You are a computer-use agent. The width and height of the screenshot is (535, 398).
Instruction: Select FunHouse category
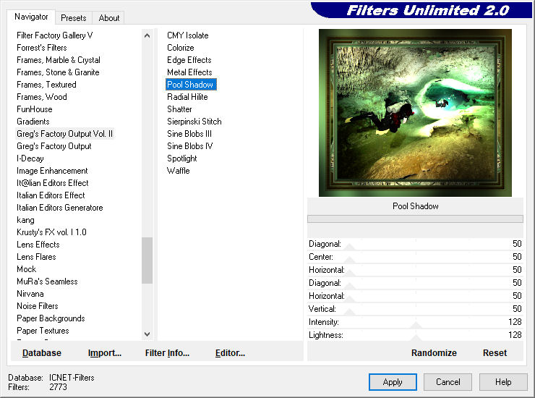coord(35,109)
